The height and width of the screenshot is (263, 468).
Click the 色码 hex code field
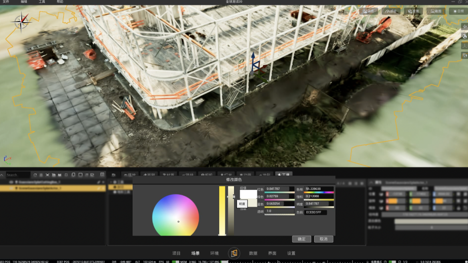(315, 212)
